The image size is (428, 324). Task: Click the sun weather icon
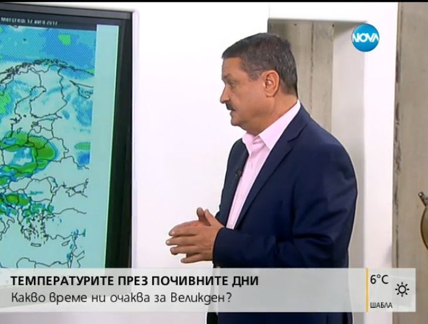click(402, 289)
